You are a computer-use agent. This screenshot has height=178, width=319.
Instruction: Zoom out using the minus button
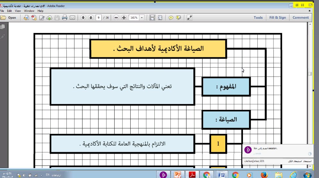pyautogui.click(x=116, y=18)
